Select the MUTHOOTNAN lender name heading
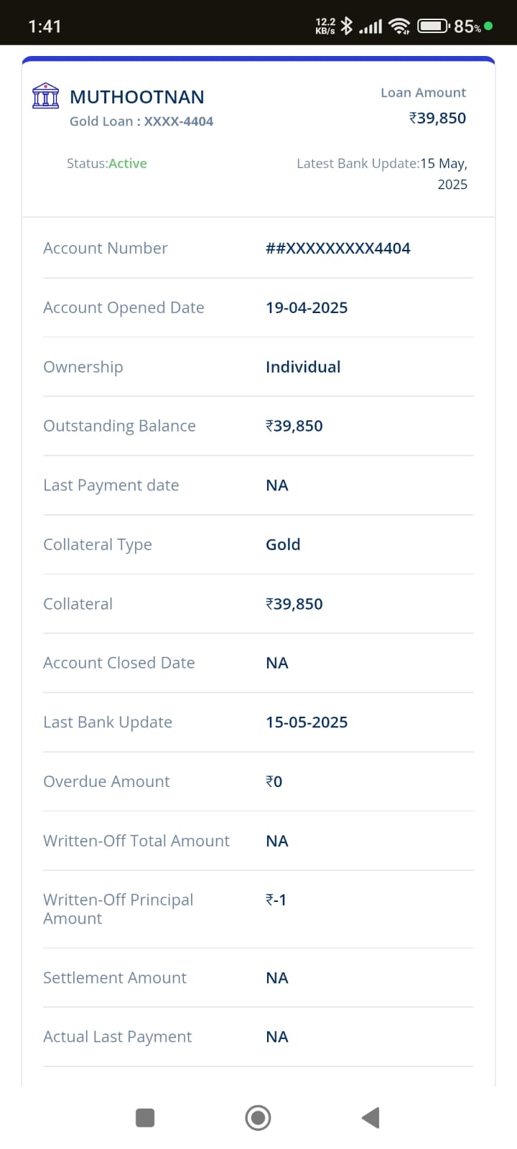The image size is (517, 1149). (x=136, y=97)
